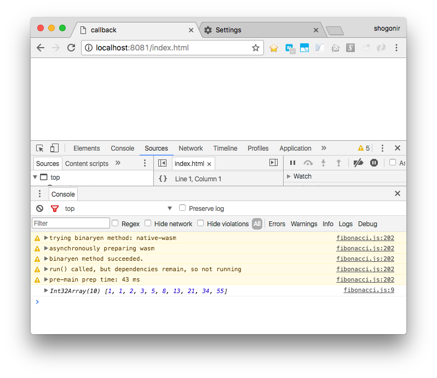Step out of current function
The image size is (437, 378).
[338, 163]
